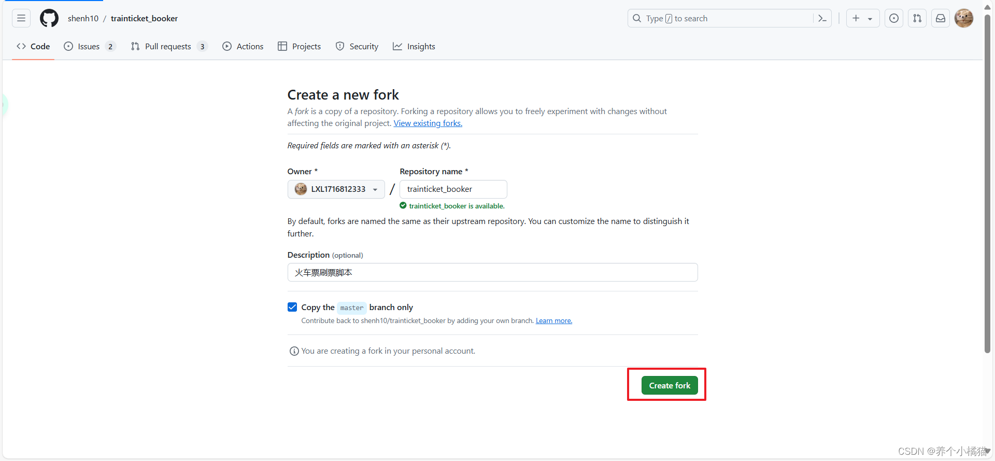The width and height of the screenshot is (995, 461).
Task: Open the Insights tab
Action: (x=414, y=46)
